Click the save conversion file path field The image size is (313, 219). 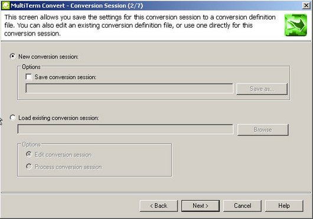129,89
